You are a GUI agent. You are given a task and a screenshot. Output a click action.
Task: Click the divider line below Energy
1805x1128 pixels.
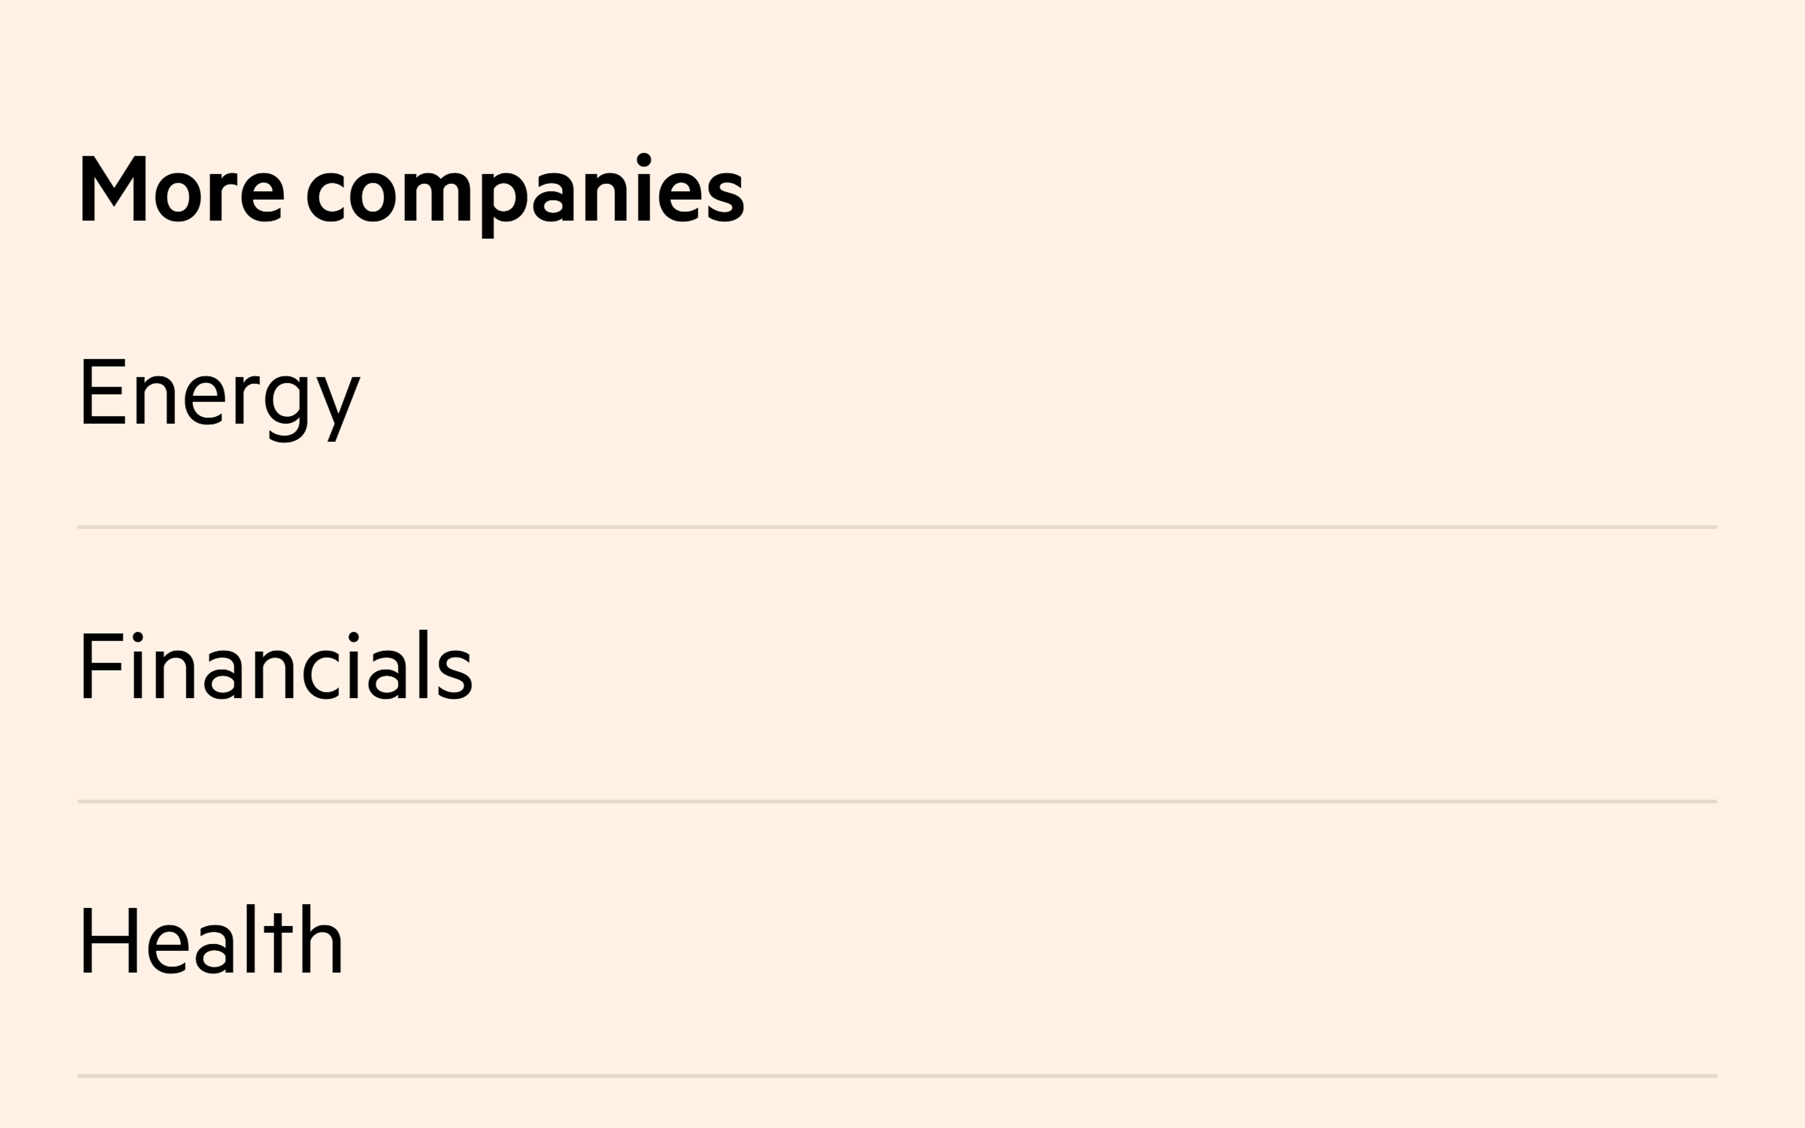[x=897, y=527]
